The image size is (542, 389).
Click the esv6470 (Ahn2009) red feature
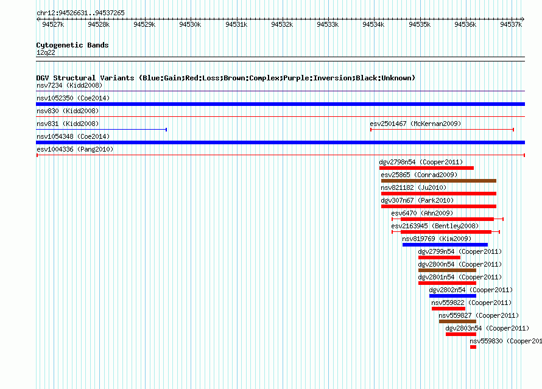coord(448,219)
